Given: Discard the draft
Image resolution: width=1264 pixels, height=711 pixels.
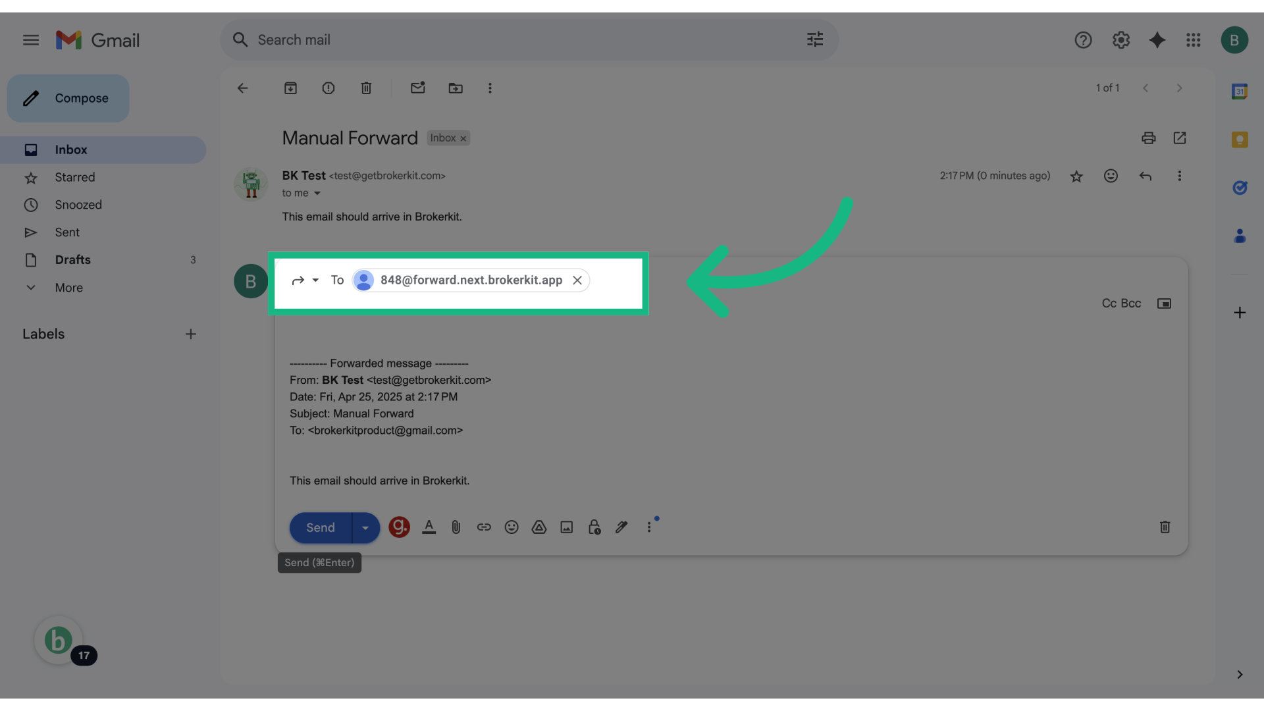Looking at the screenshot, I should pyautogui.click(x=1165, y=527).
